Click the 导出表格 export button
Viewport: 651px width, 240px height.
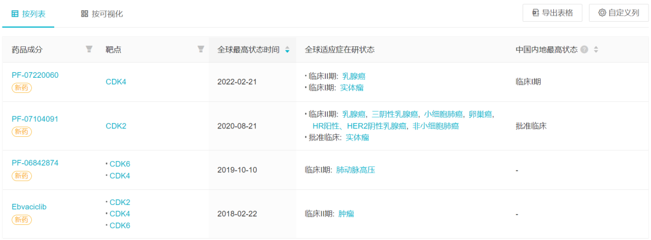tap(552, 13)
